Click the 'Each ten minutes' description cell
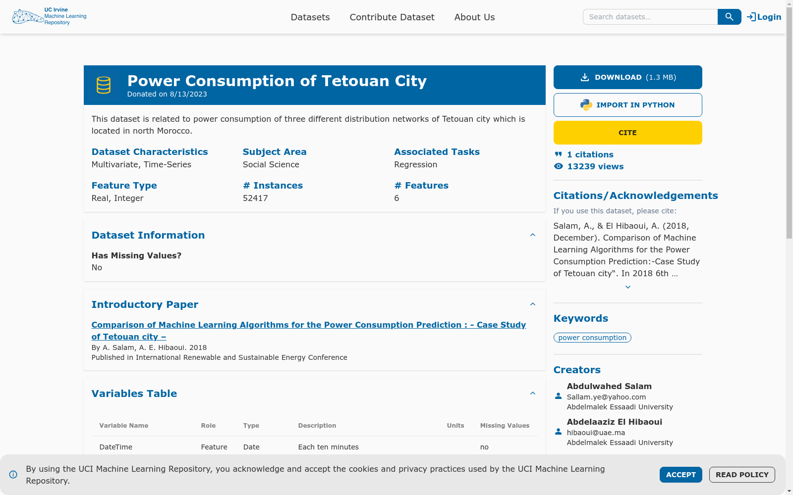The height and width of the screenshot is (495, 793). (328, 447)
